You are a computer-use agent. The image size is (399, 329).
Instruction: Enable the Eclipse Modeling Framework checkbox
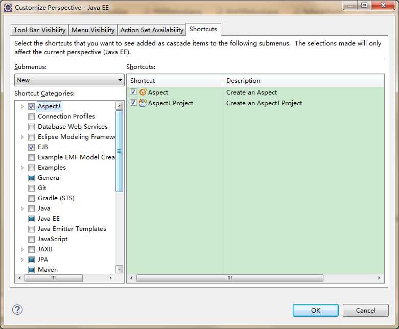tap(31, 137)
